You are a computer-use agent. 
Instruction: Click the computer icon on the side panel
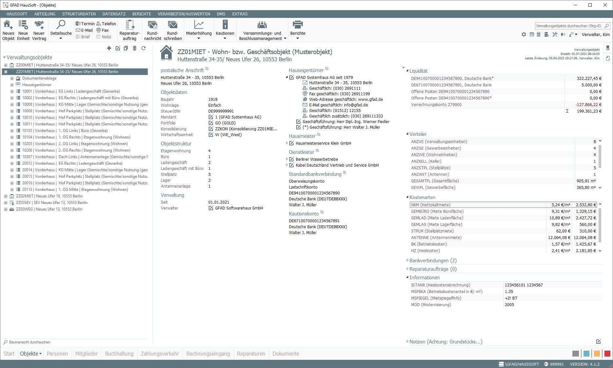pyautogui.click(x=608, y=48)
